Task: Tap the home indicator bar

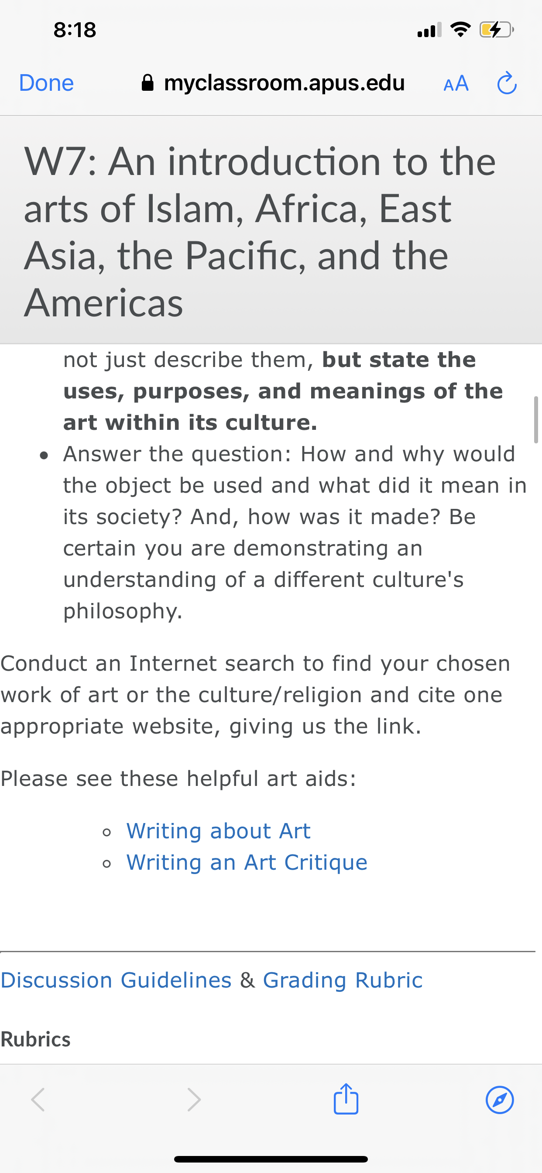Action: [271, 1159]
